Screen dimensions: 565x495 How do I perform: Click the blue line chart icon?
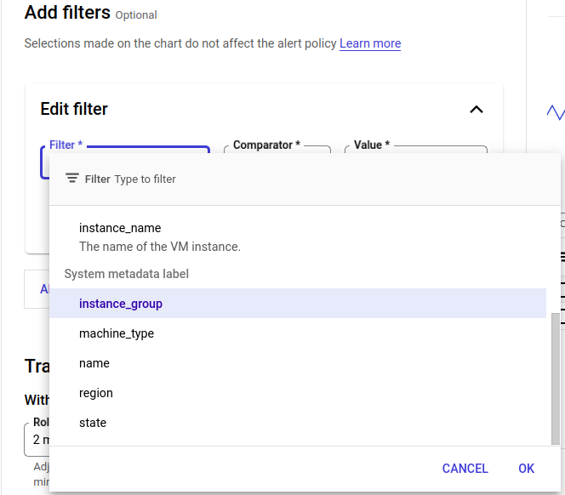pyautogui.click(x=555, y=111)
